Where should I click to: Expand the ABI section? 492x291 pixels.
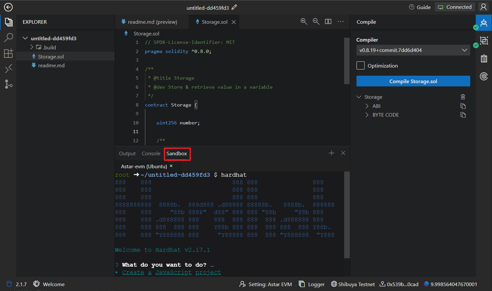point(367,106)
